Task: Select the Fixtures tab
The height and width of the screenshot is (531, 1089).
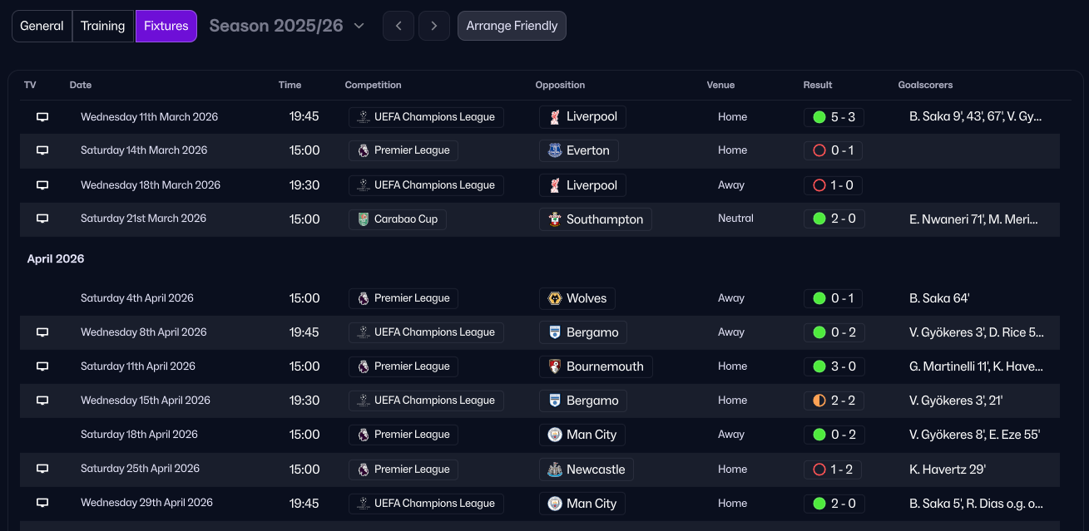Action: tap(166, 26)
